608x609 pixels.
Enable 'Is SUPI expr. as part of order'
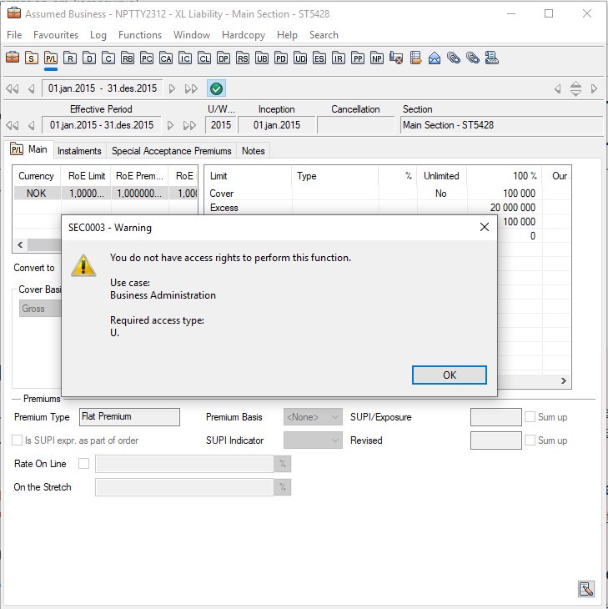coord(18,440)
